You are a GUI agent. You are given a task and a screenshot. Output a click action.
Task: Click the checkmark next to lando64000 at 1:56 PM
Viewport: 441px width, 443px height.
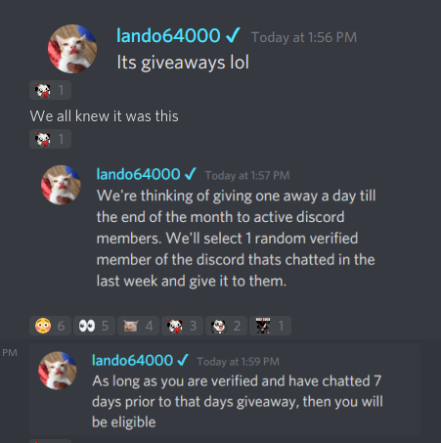pos(233,35)
